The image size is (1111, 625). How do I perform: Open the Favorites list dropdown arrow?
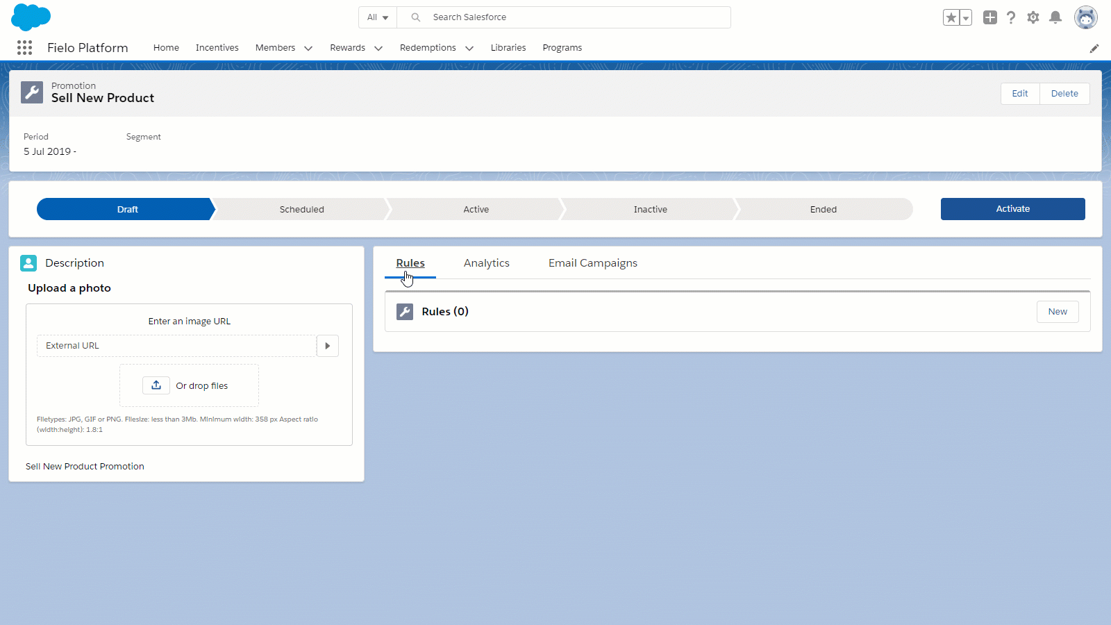966,17
